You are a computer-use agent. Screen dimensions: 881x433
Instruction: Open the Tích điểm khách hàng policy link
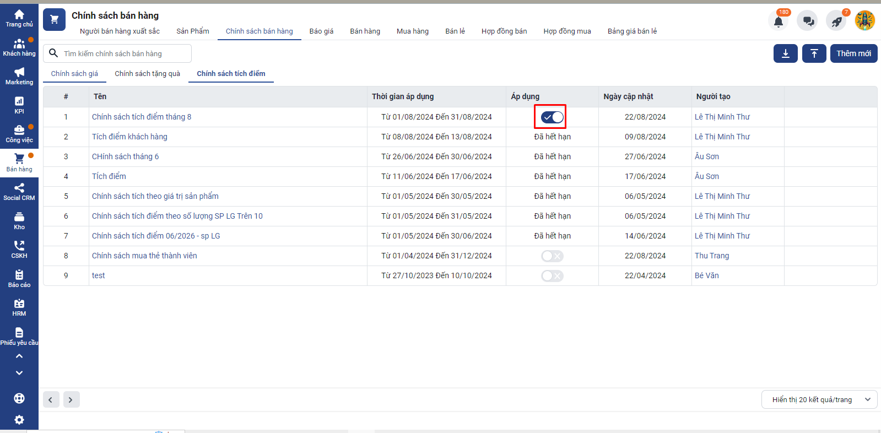click(129, 137)
